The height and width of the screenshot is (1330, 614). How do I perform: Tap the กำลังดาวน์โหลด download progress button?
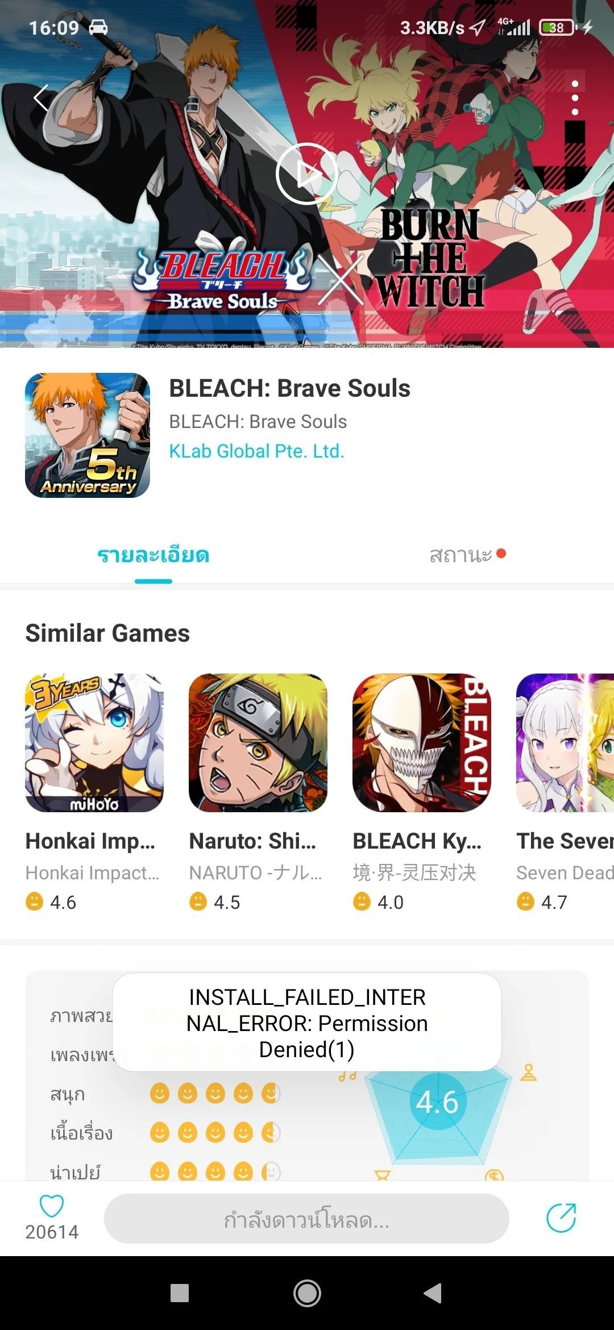[306, 1219]
